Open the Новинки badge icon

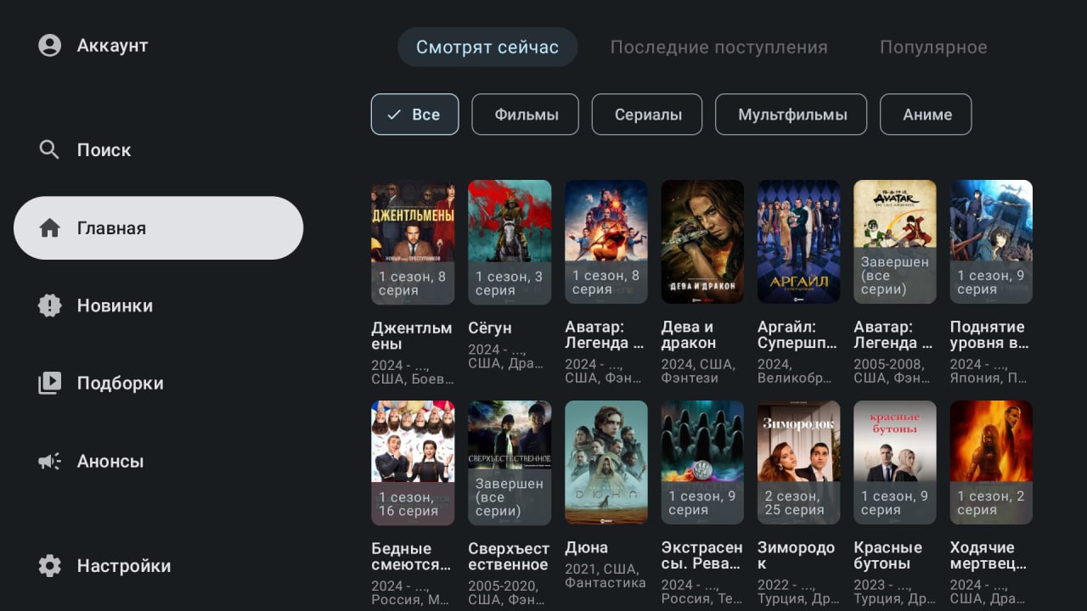tap(50, 305)
